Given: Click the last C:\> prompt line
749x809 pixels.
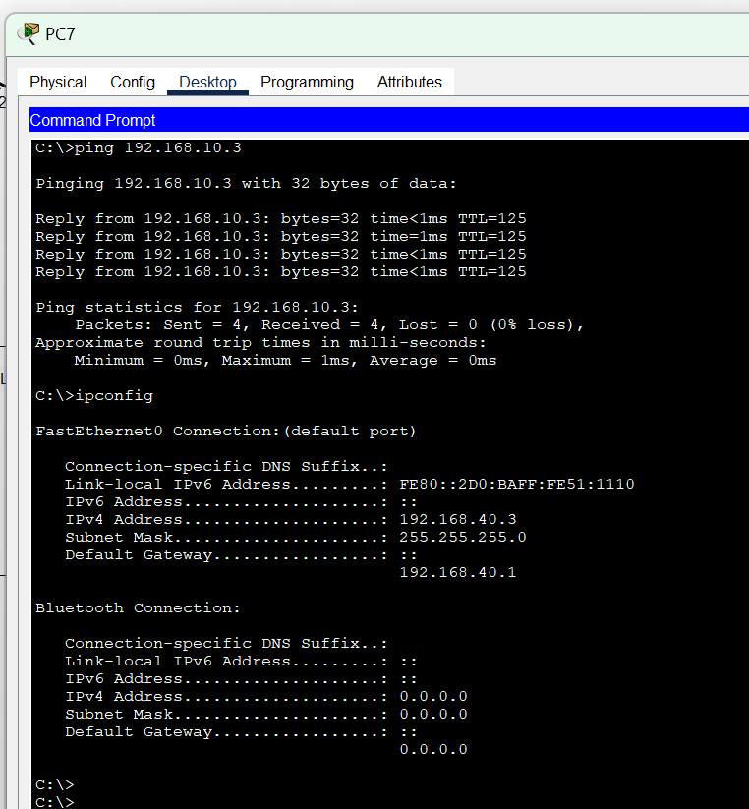Looking at the screenshot, I should coord(55,802).
